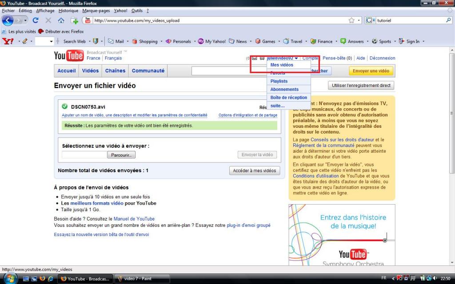Click the Firefox URL address bar
This screenshot has height=284, width=455.
(220, 20)
